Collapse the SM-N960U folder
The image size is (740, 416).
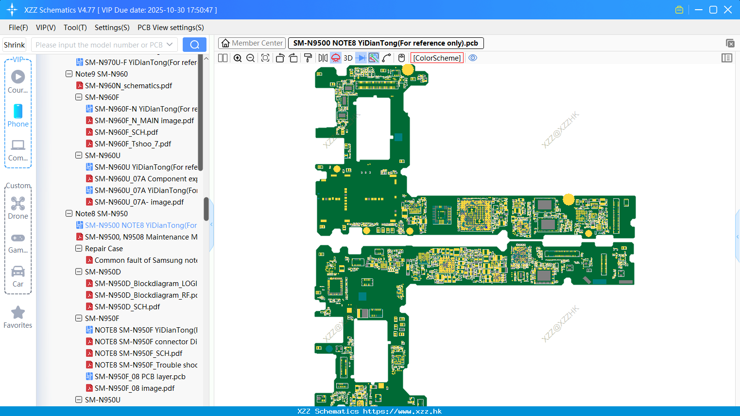point(79,156)
